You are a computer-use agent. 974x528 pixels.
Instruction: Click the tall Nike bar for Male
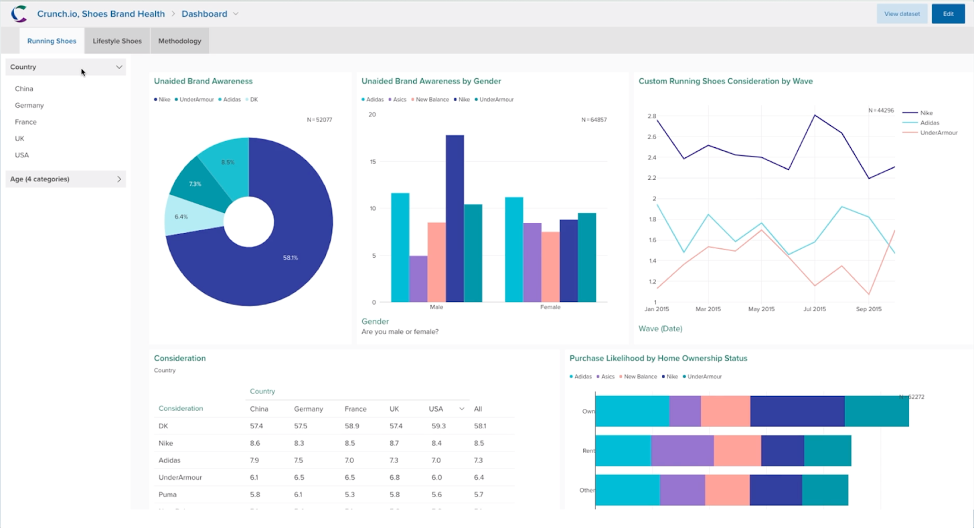455,218
